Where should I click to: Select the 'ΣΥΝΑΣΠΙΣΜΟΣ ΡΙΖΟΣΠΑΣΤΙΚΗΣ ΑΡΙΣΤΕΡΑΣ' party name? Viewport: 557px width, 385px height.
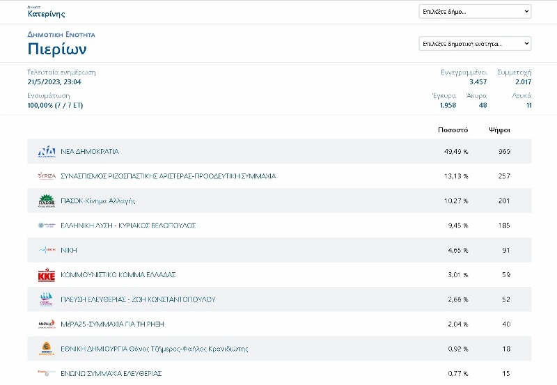pos(168,176)
